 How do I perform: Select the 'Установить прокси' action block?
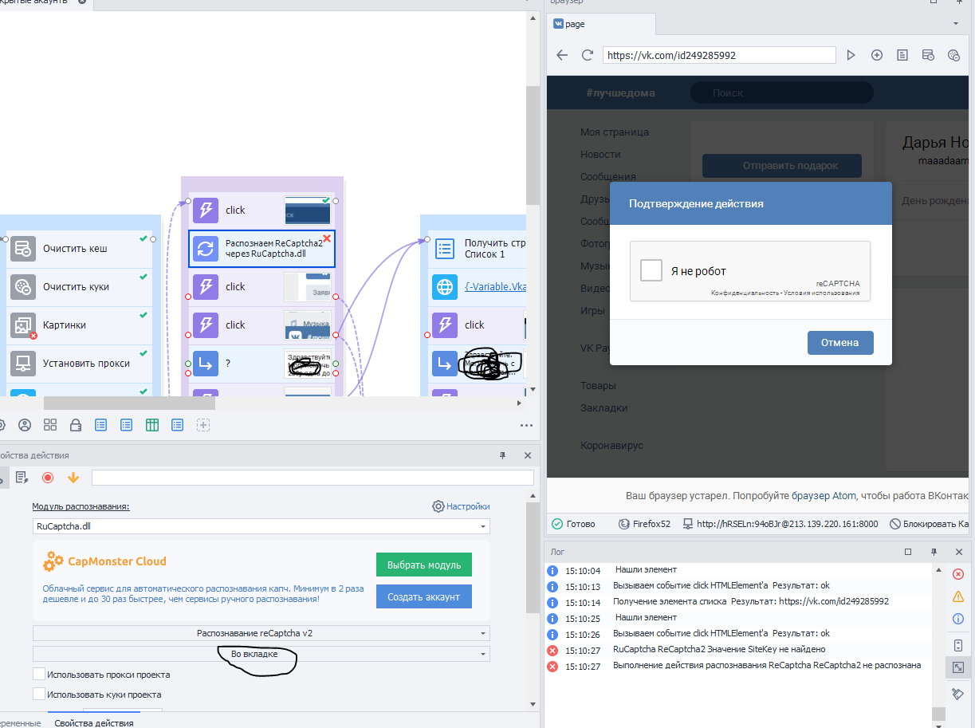pos(80,364)
